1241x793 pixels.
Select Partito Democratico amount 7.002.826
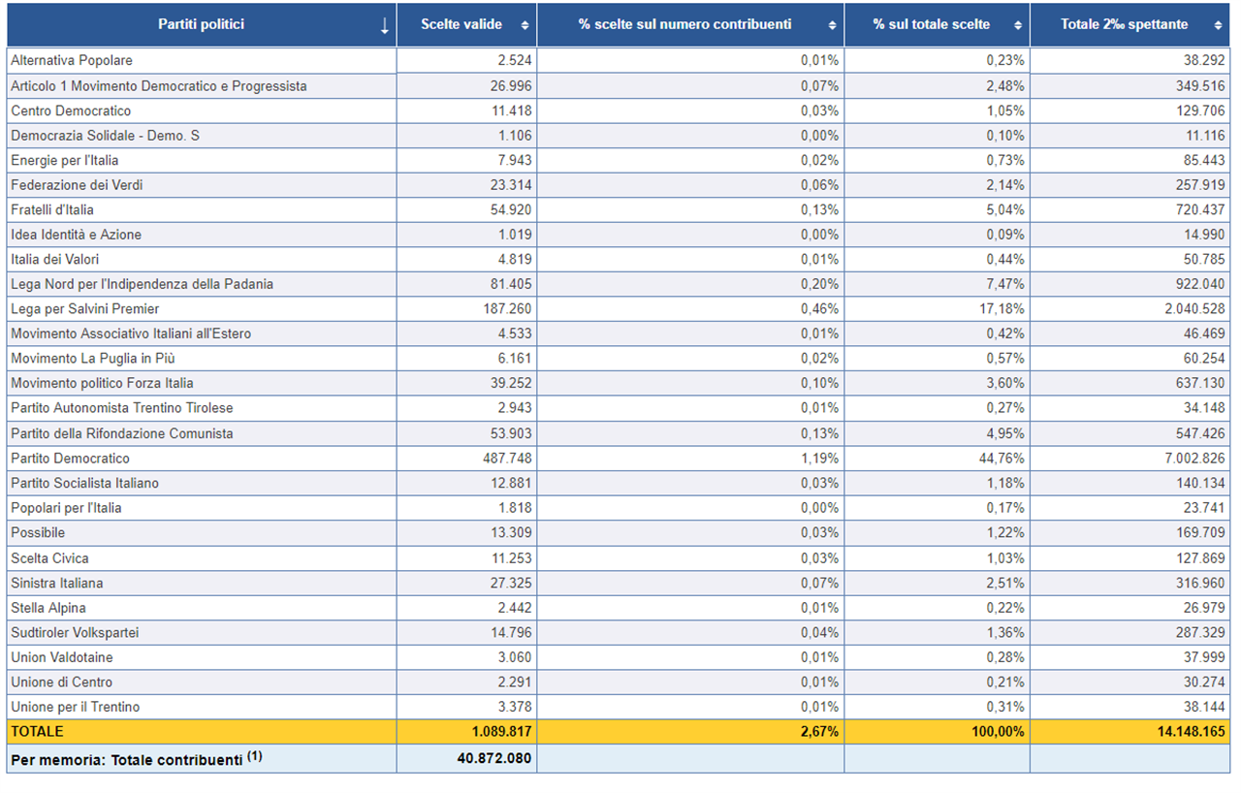1195,459
